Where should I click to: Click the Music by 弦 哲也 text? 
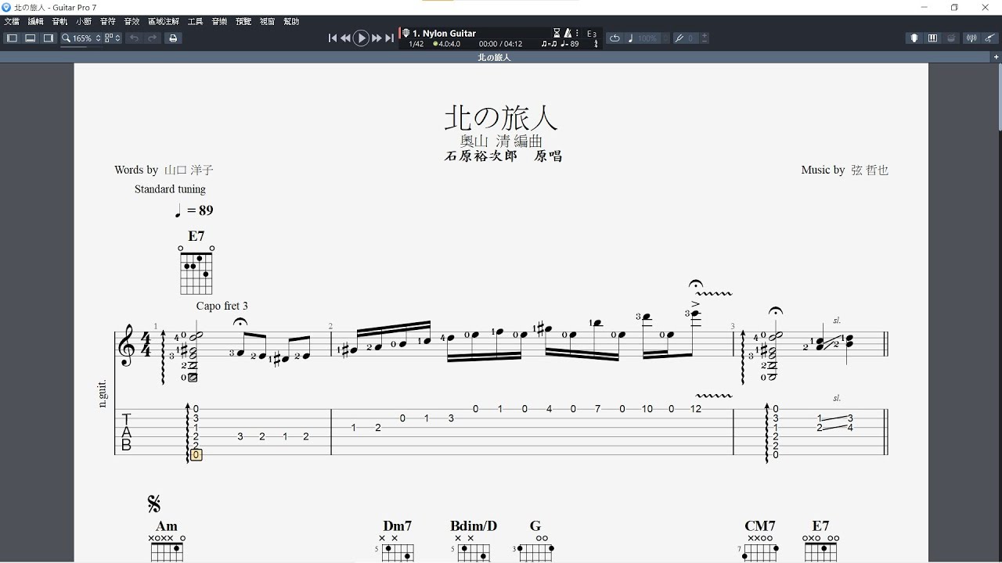click(x=845, y=170)
